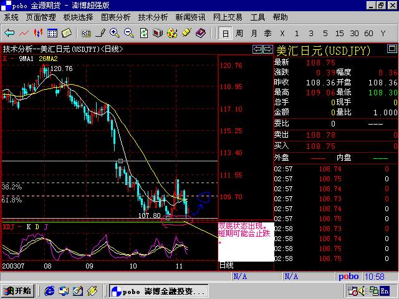Click the third quick launch pen icon

[x=78, y=291]
